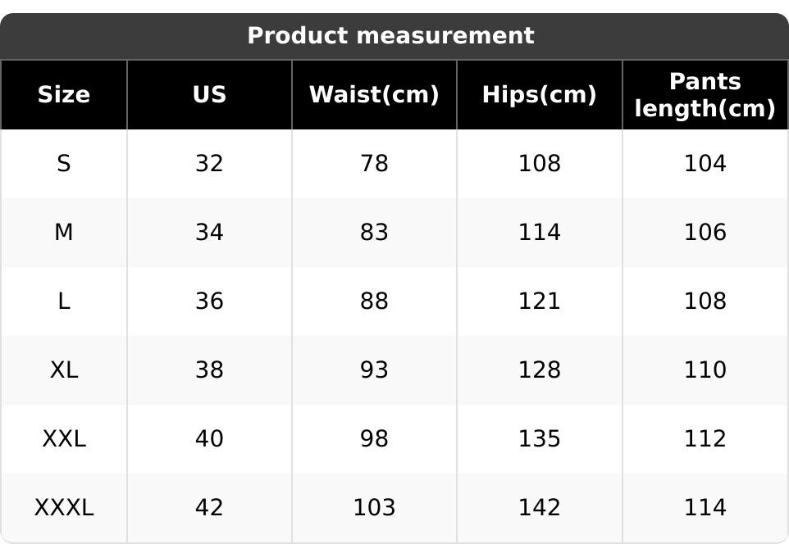Click the US column header
Image resolution: width=789 pixels, height=544 pixels.
point(209,95)
